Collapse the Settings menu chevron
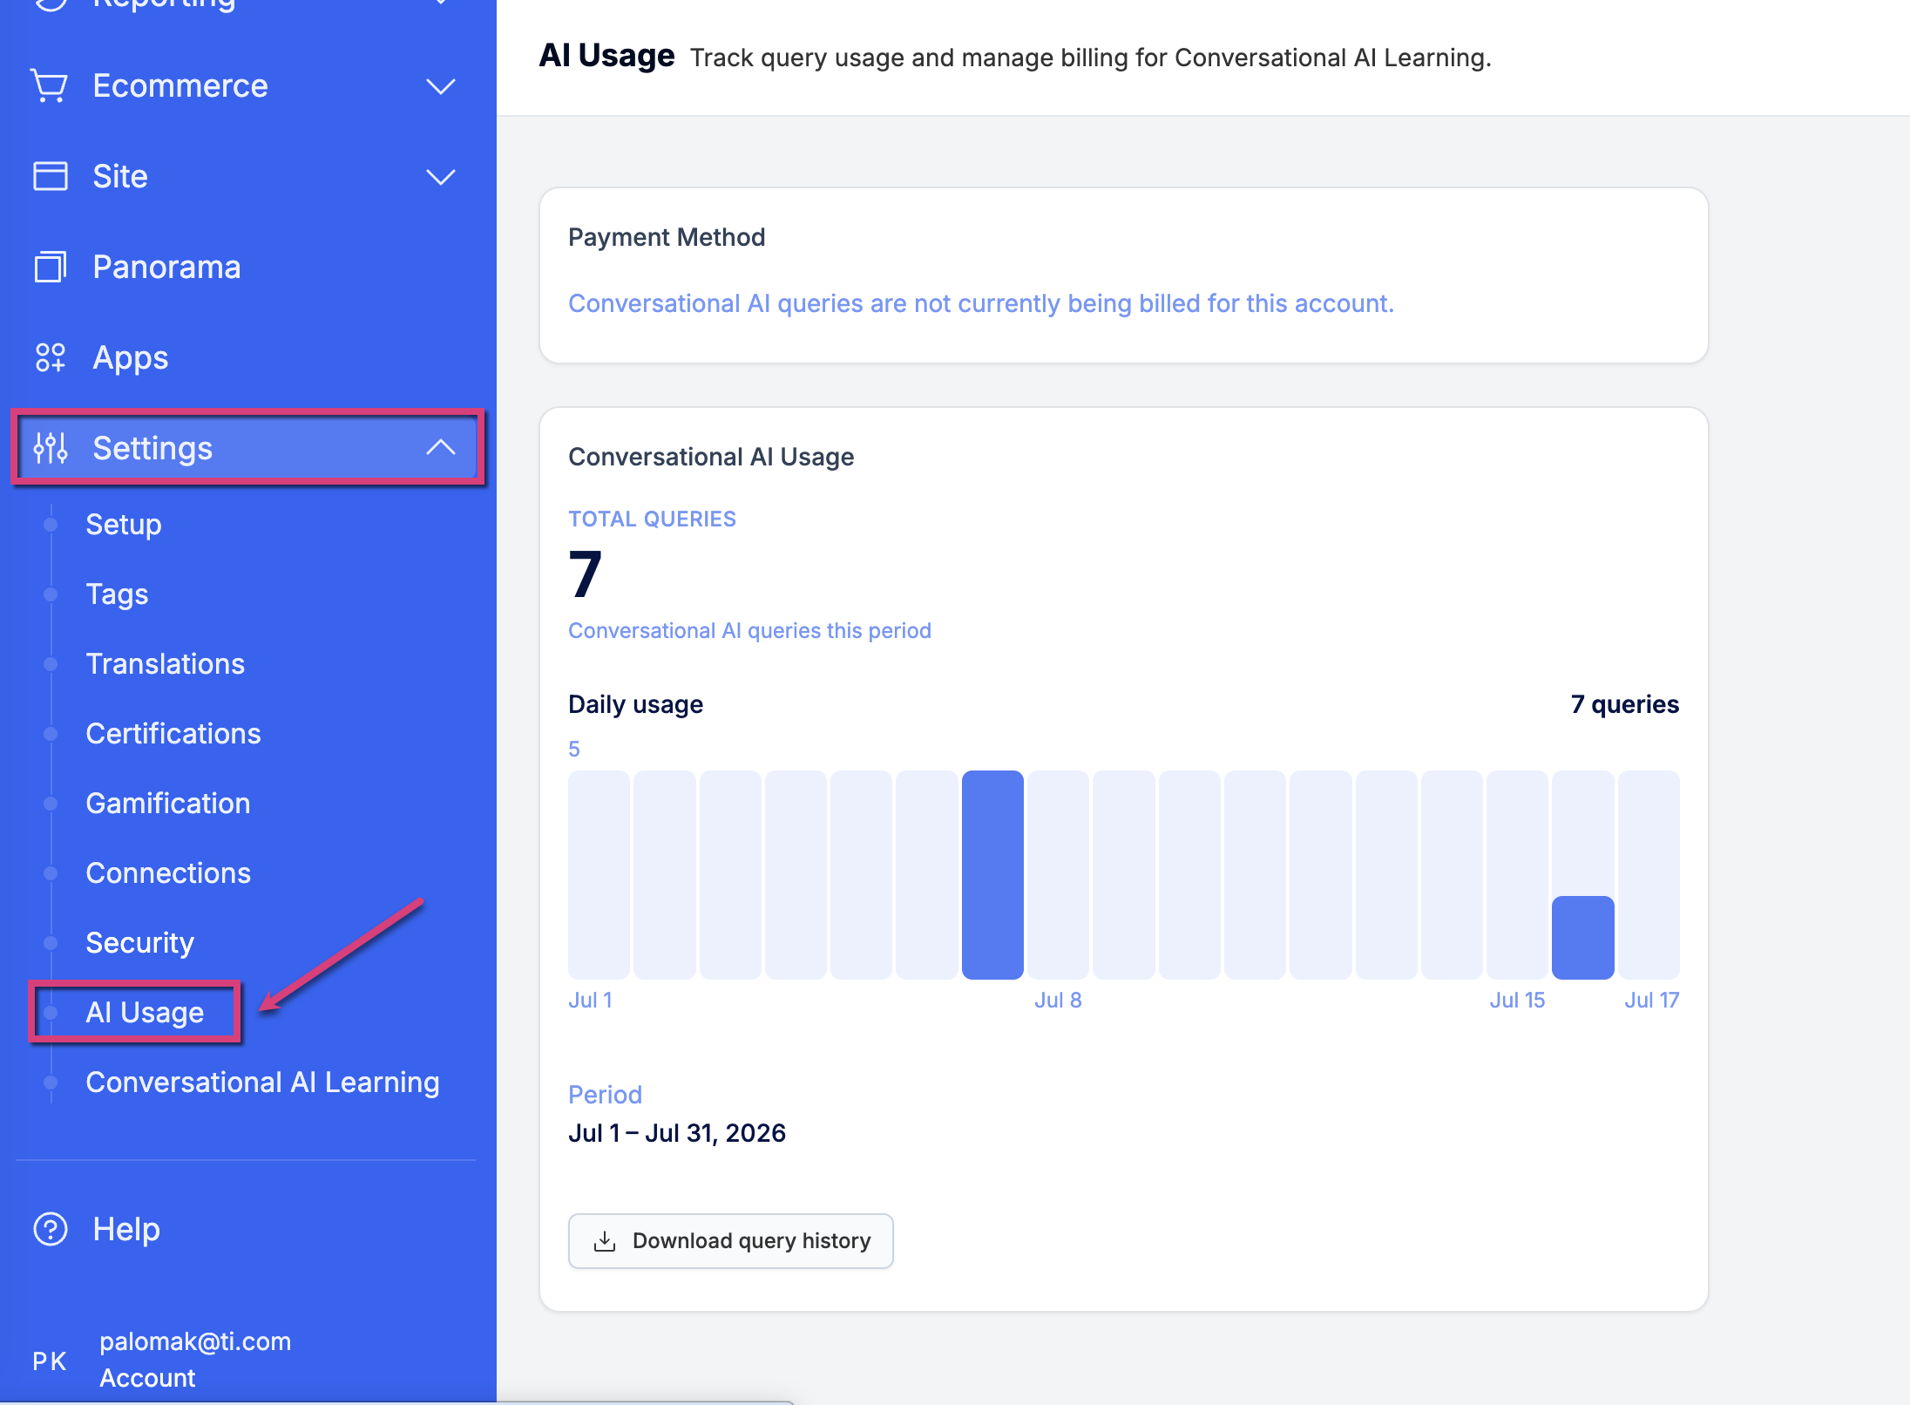This screenshot has height=1405, width=1910. 441,448
